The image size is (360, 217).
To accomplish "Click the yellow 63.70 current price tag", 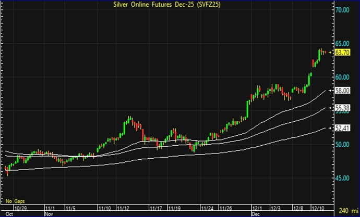I will [x=342, y=53].
